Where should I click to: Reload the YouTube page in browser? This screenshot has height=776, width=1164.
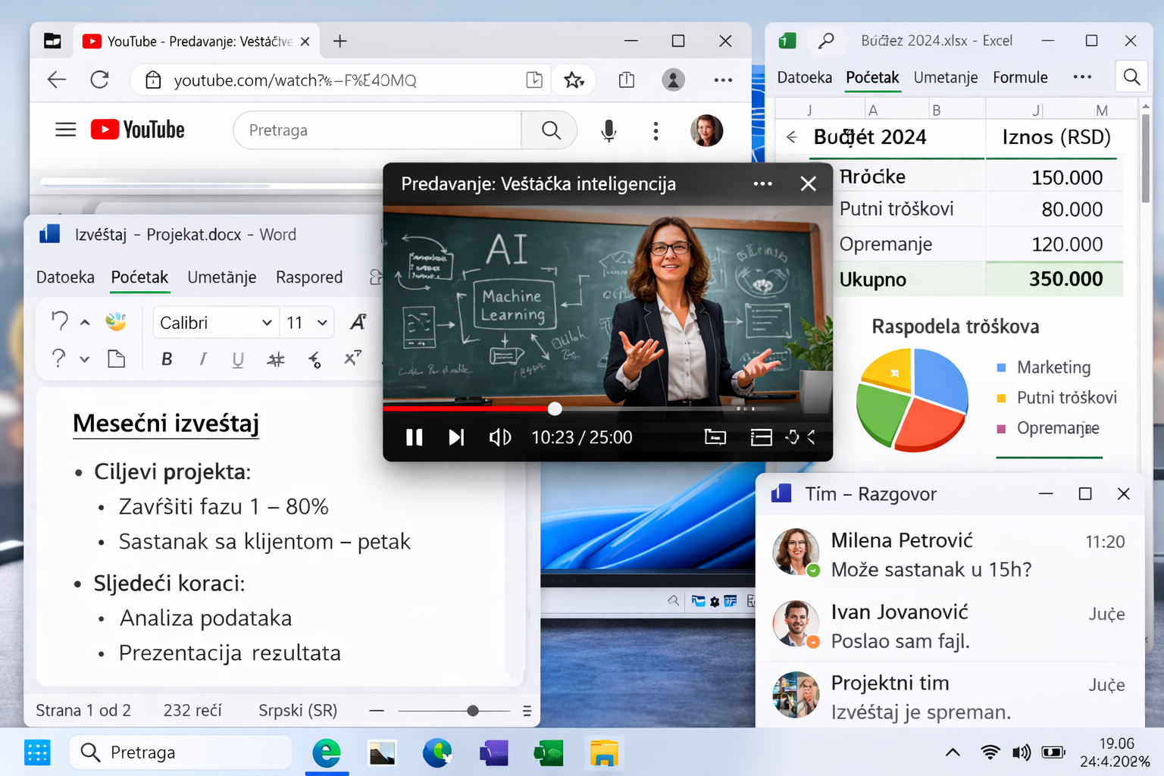coord(99,80)
